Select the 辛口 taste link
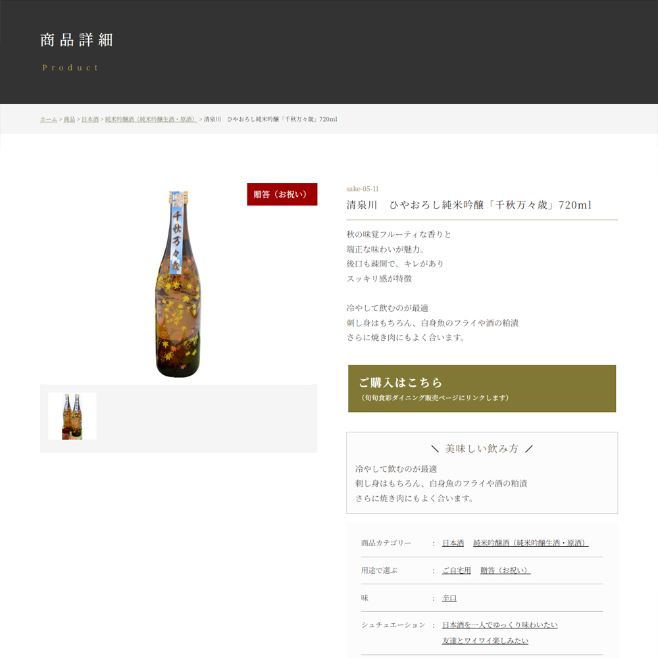Image resolution: width=658 pixels, height=658 pixels. 449,598
